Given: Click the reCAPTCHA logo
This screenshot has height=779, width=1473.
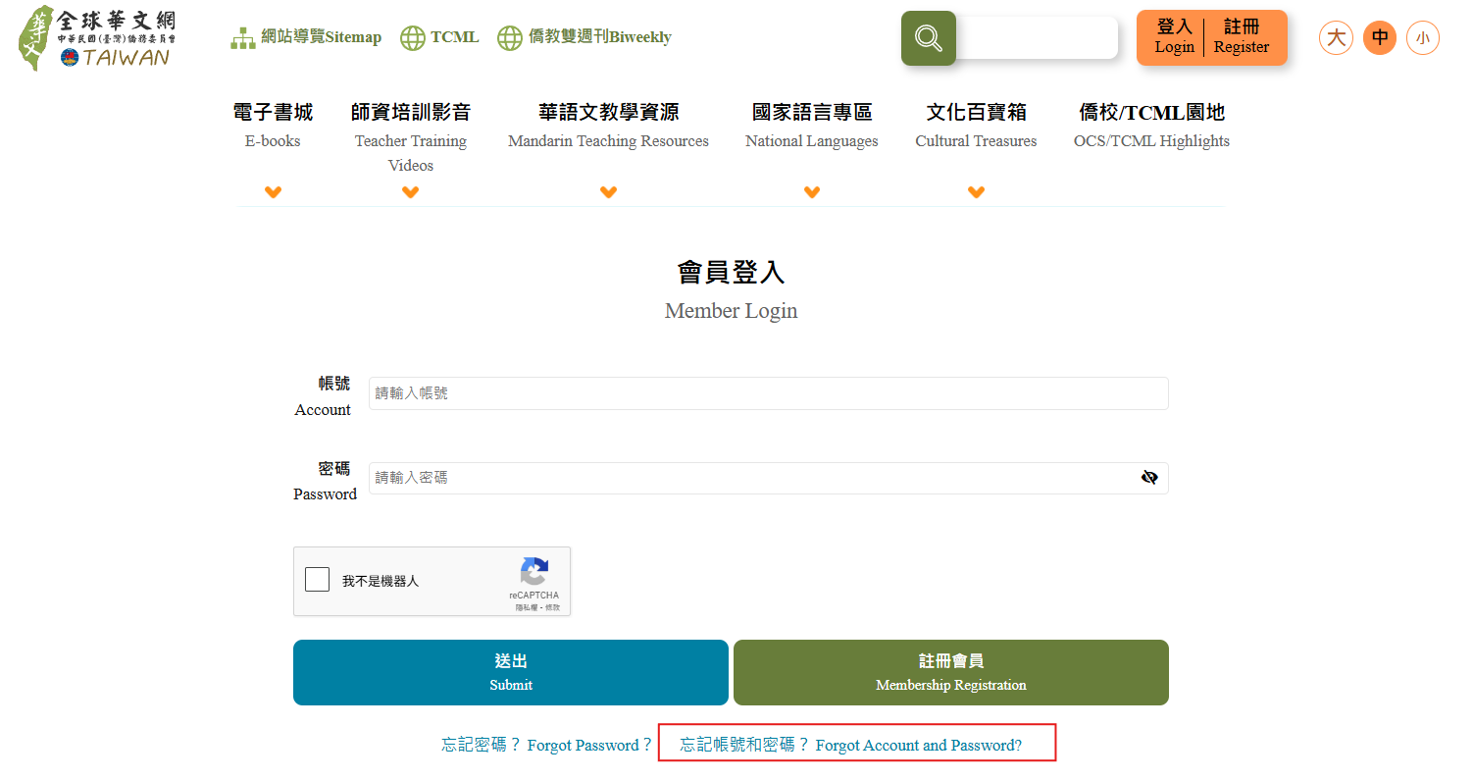Looking at the screenshot, I should (533, 572).
